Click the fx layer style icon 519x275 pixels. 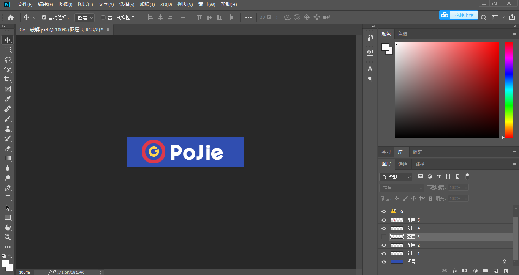[455, 271]
